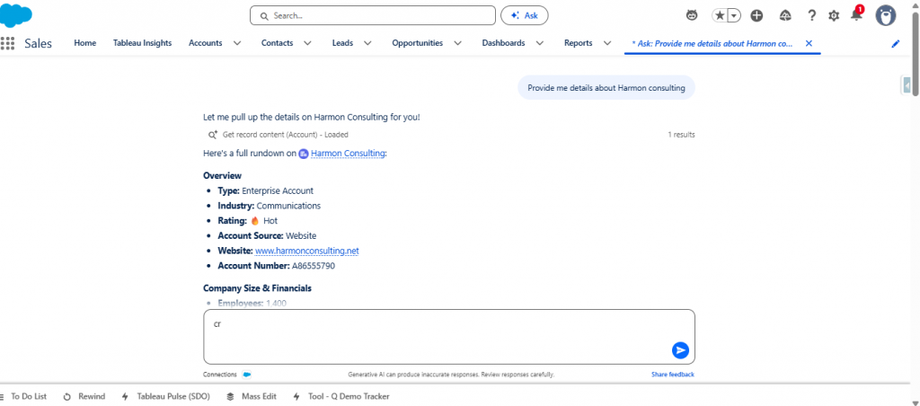
Task: Open the Notifications bell icon
Action: coord(856,16)
